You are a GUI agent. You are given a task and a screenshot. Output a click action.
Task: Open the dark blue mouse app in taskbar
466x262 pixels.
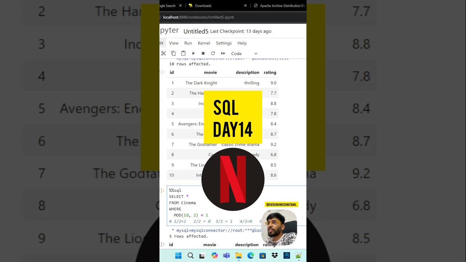click(x=287, y=255)
